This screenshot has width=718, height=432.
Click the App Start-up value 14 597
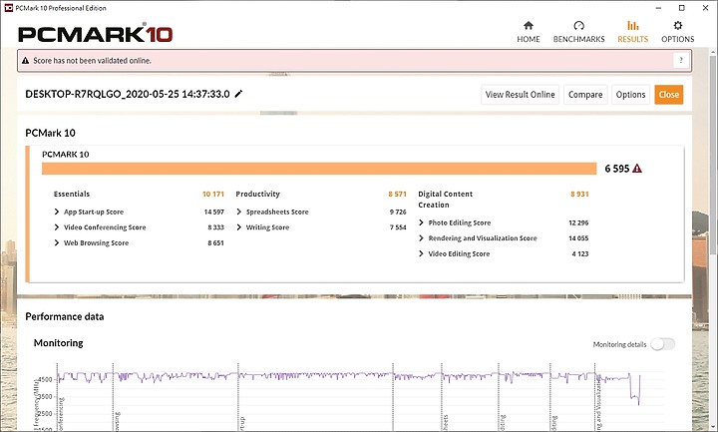coord(213,212)
